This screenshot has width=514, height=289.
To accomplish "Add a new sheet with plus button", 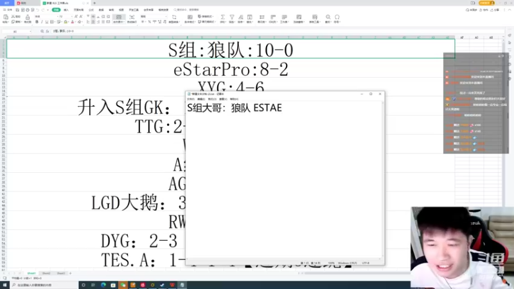I will point(71,274).
